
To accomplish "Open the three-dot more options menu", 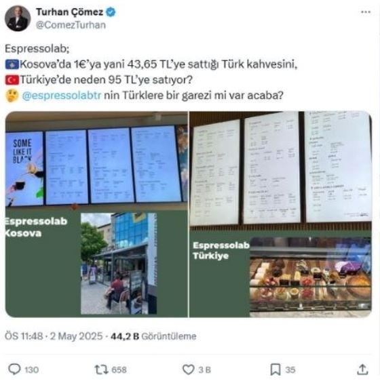I will 366,12.
